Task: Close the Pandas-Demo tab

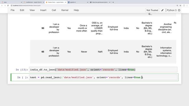Action: (x=66, y=2)
